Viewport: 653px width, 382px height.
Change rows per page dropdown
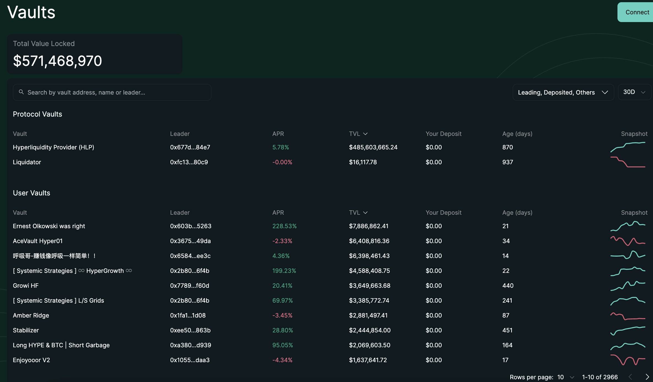565,377
